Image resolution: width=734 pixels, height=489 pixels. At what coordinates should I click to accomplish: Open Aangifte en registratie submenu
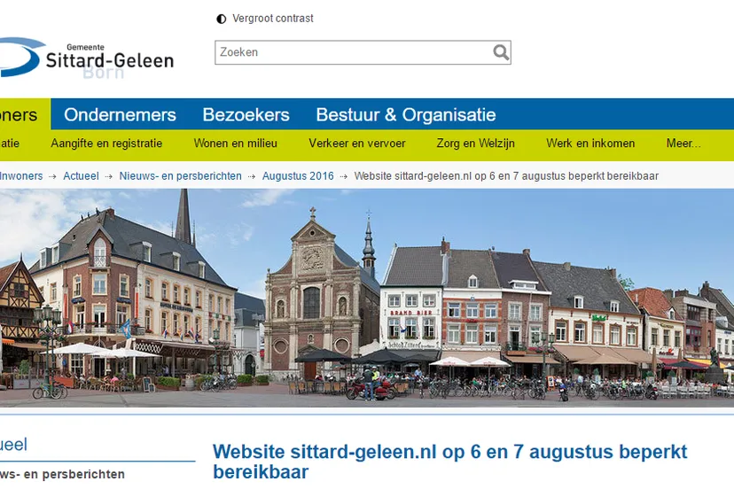106,144
